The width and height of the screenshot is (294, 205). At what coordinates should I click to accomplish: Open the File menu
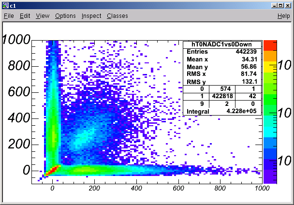[x=9, y=16]
